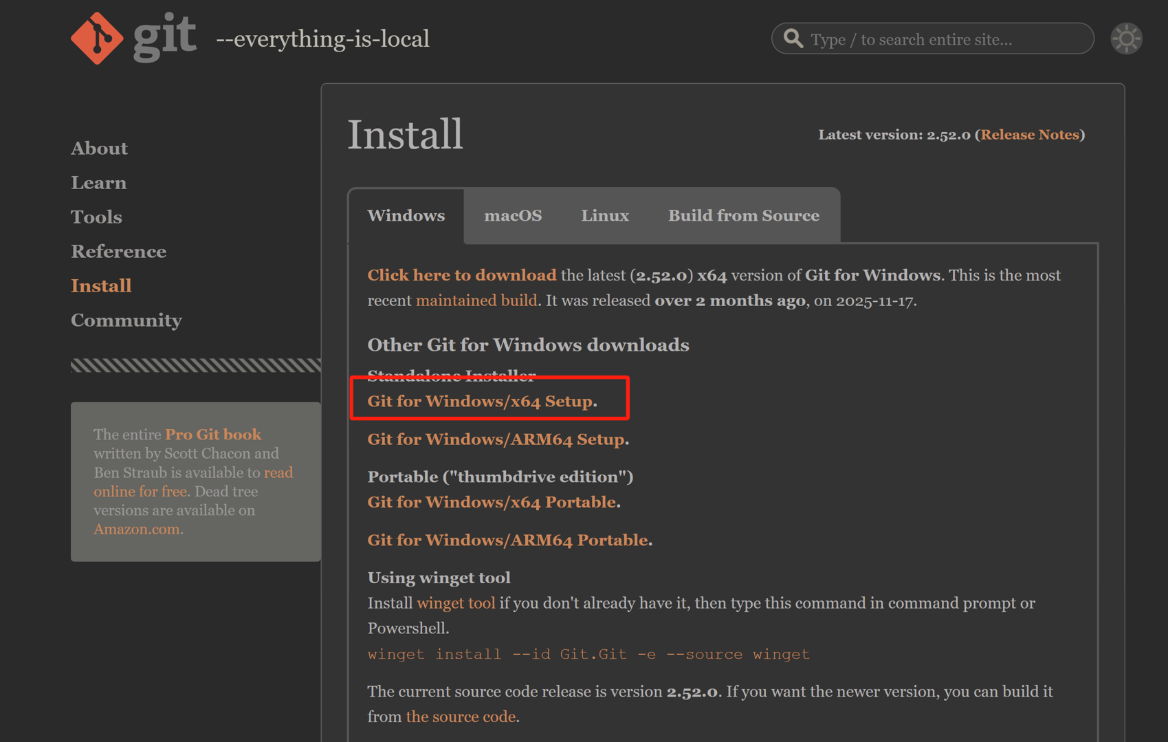
Task: Download Git for Windows/x64 Setup
Action: [x=480, y=401]
